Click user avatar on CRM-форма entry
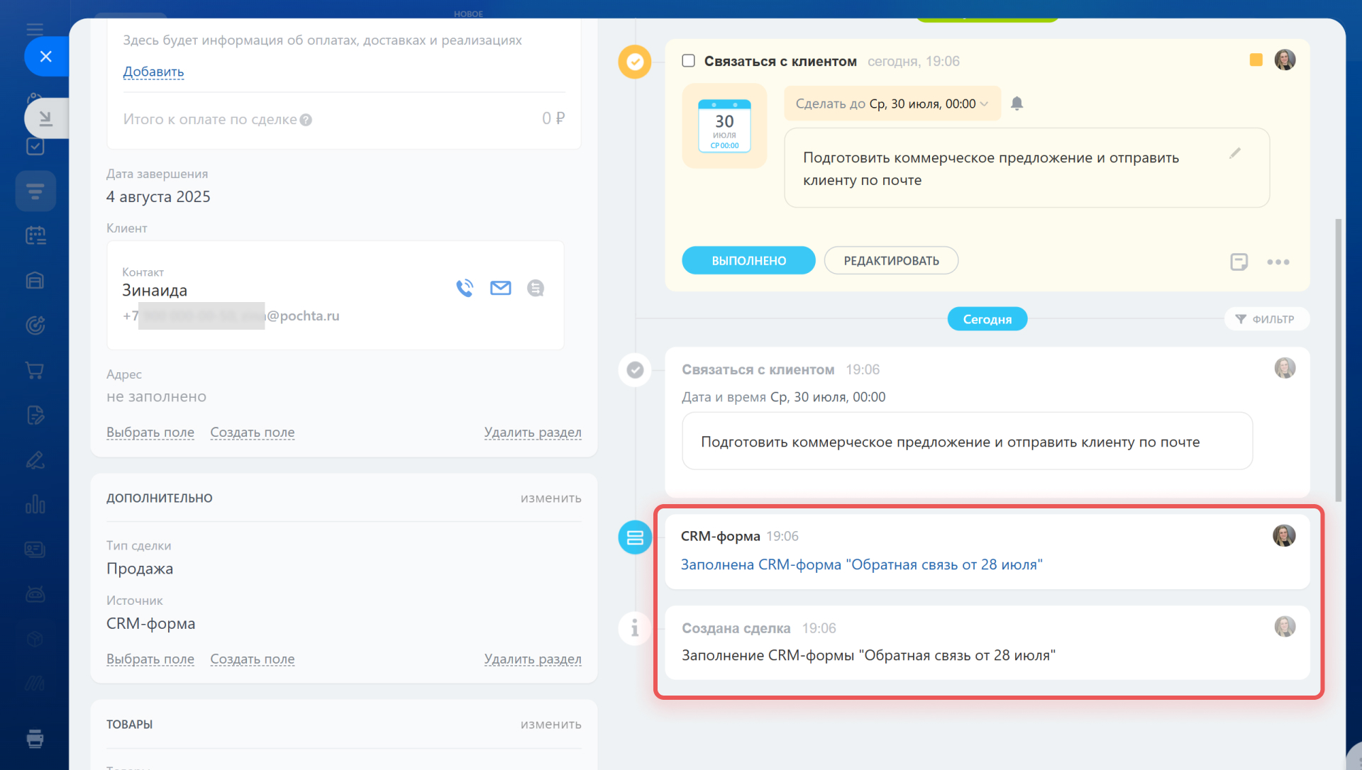The height and width of the screenshot is (770, 1362). pyautogui.click(x=1284, y=535)
